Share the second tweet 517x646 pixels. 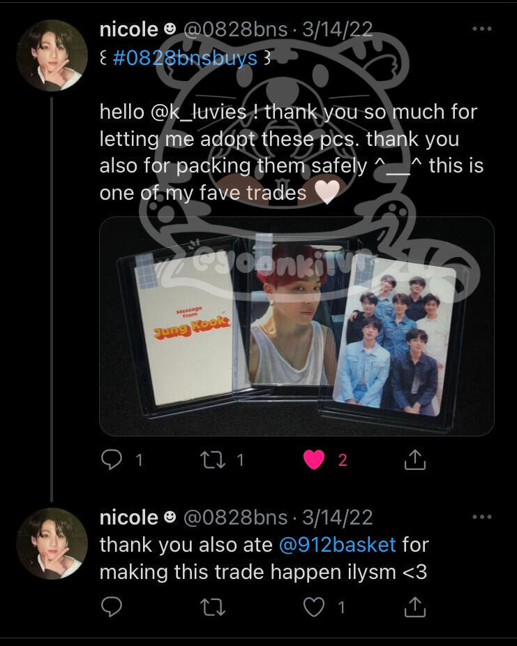[414, 606]
